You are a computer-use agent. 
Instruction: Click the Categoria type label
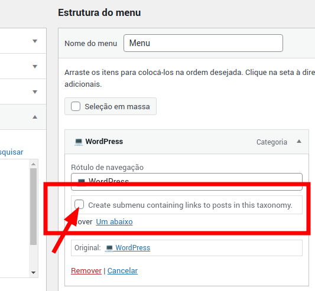(272, 142)
